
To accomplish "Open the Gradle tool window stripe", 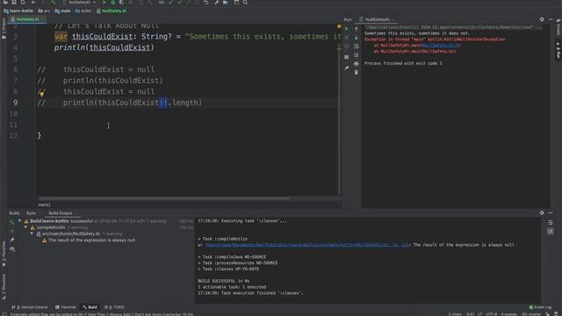I will (x=558, y=28).
